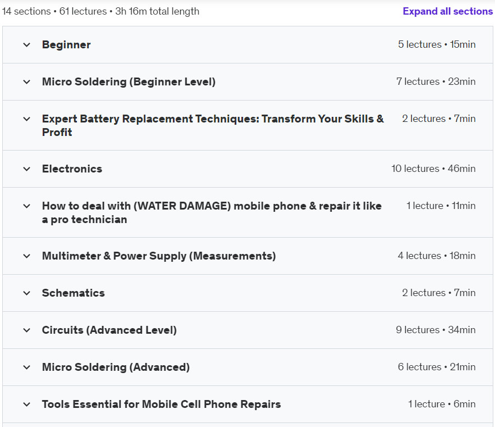Expand Tools Essential for Mobile Repairs chevron

[x=27, y=404]
